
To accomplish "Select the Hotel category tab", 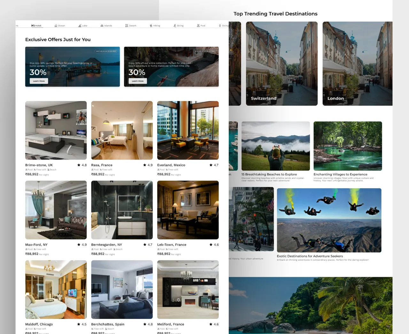I will pos(36,26).
